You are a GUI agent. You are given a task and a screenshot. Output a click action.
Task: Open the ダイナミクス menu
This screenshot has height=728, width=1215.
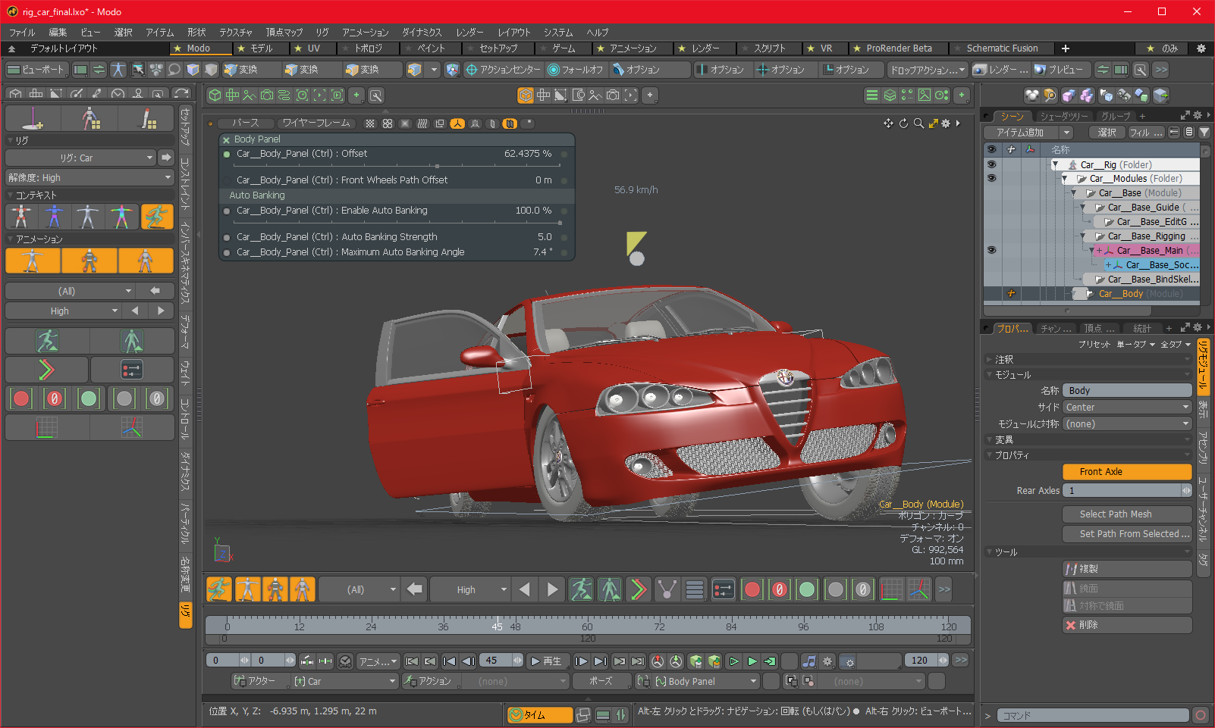point(422,33)
